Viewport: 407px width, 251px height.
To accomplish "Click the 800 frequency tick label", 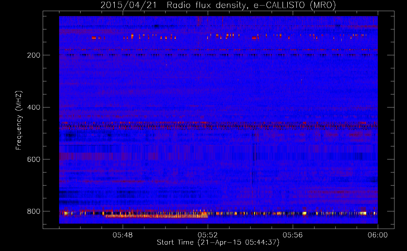I will [x=33, y=211].
